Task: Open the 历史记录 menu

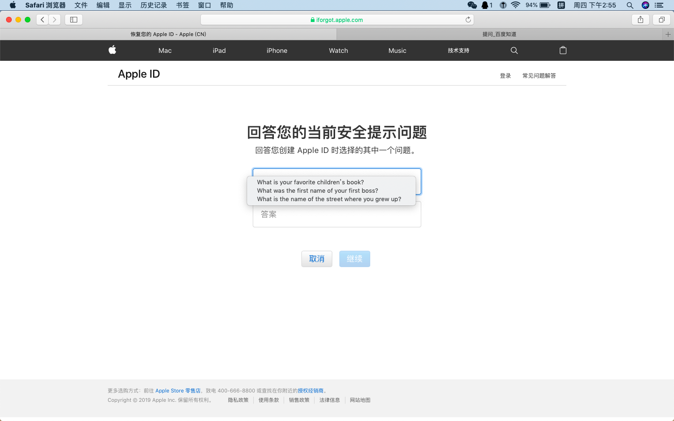Action: (154, 5)
